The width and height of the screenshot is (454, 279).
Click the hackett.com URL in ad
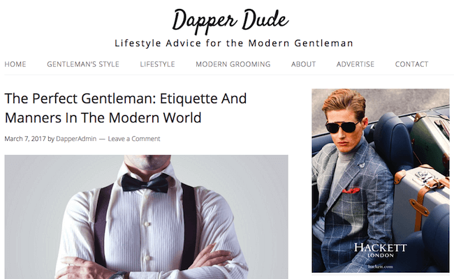click(380, 266)
